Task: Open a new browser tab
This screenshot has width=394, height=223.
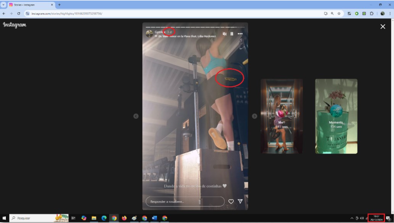Action: coord(59,5)
